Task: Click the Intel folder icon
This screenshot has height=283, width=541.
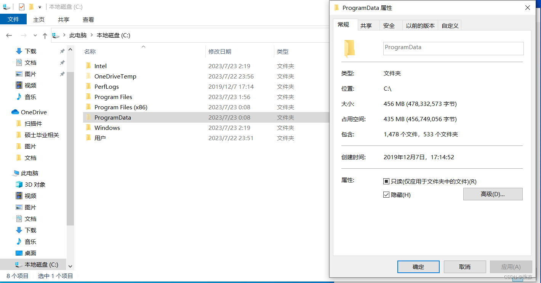Action: click(88, 66)
